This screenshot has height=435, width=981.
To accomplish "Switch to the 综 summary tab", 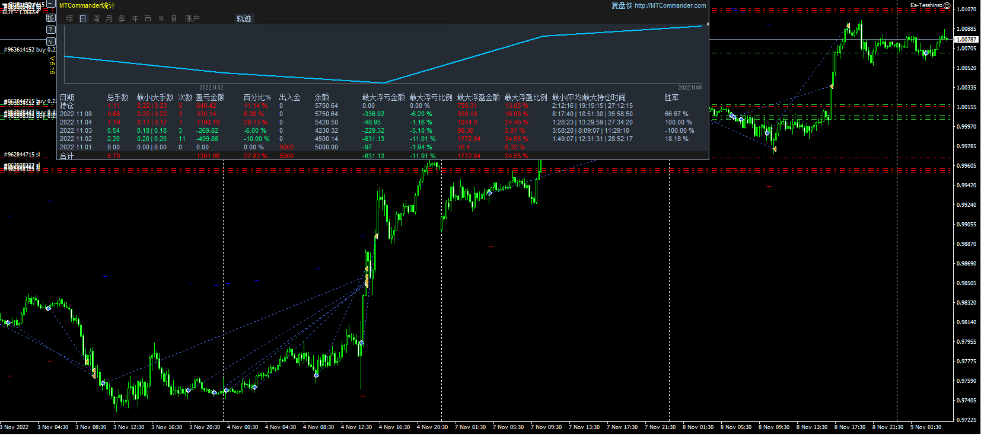I will click(x=69, y=18).
